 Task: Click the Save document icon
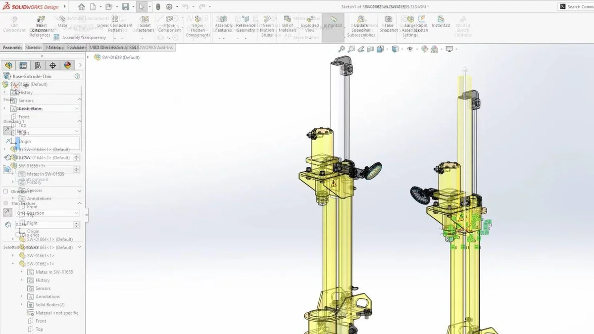pyautogui.click(x=125, y=7)
